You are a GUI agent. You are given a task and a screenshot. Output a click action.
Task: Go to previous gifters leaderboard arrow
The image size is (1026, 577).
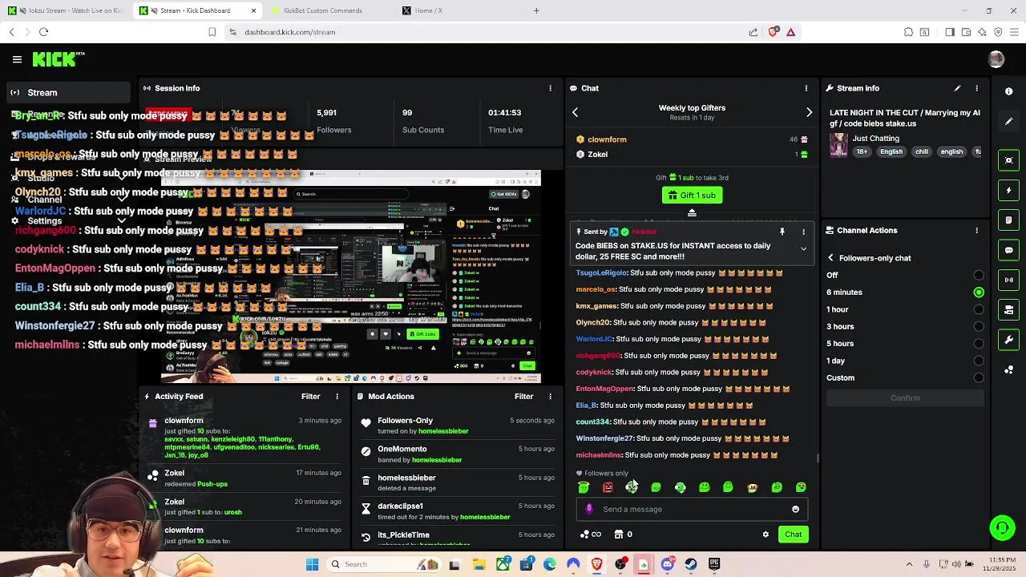click(x=575, y=113)
